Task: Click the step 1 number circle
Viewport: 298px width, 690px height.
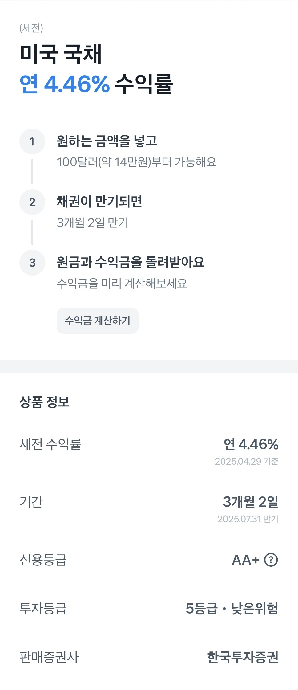Action: 32,141
